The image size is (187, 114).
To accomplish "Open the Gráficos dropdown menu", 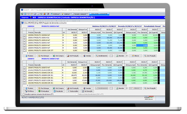I will coord(56,14).
